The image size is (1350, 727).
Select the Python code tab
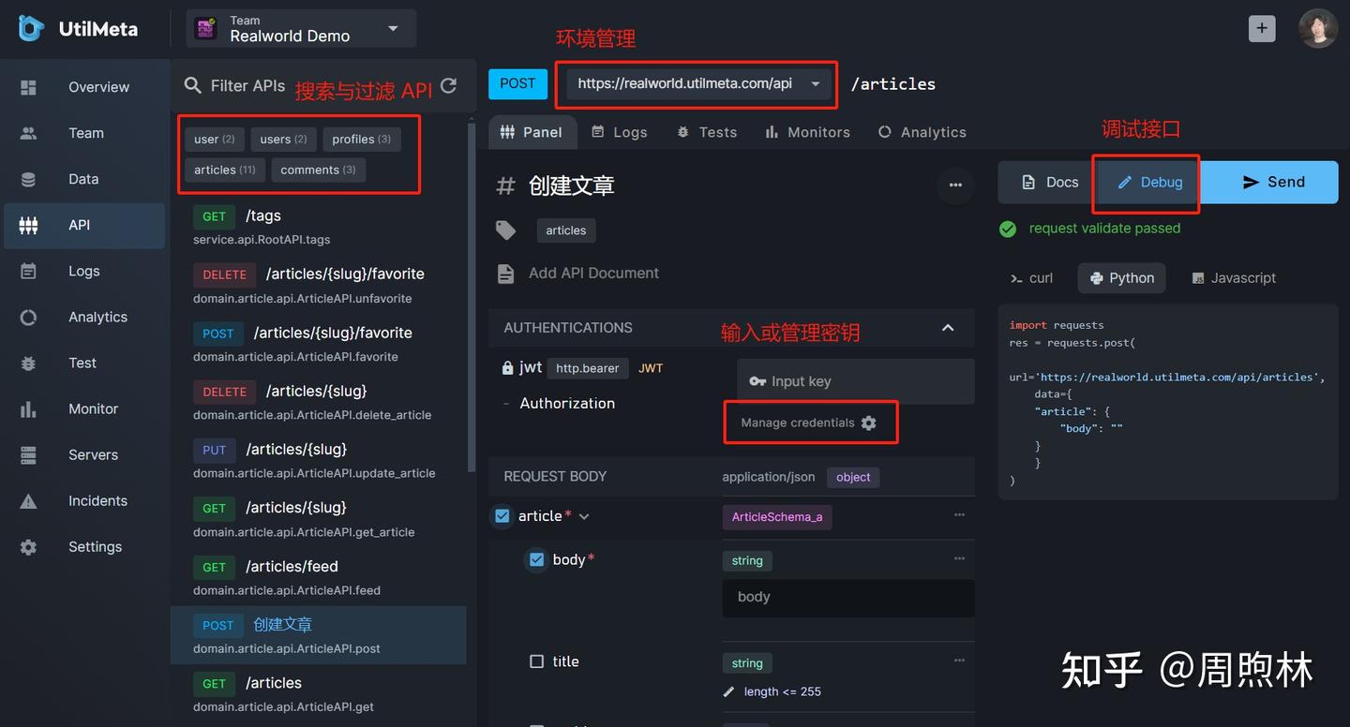1121,278
